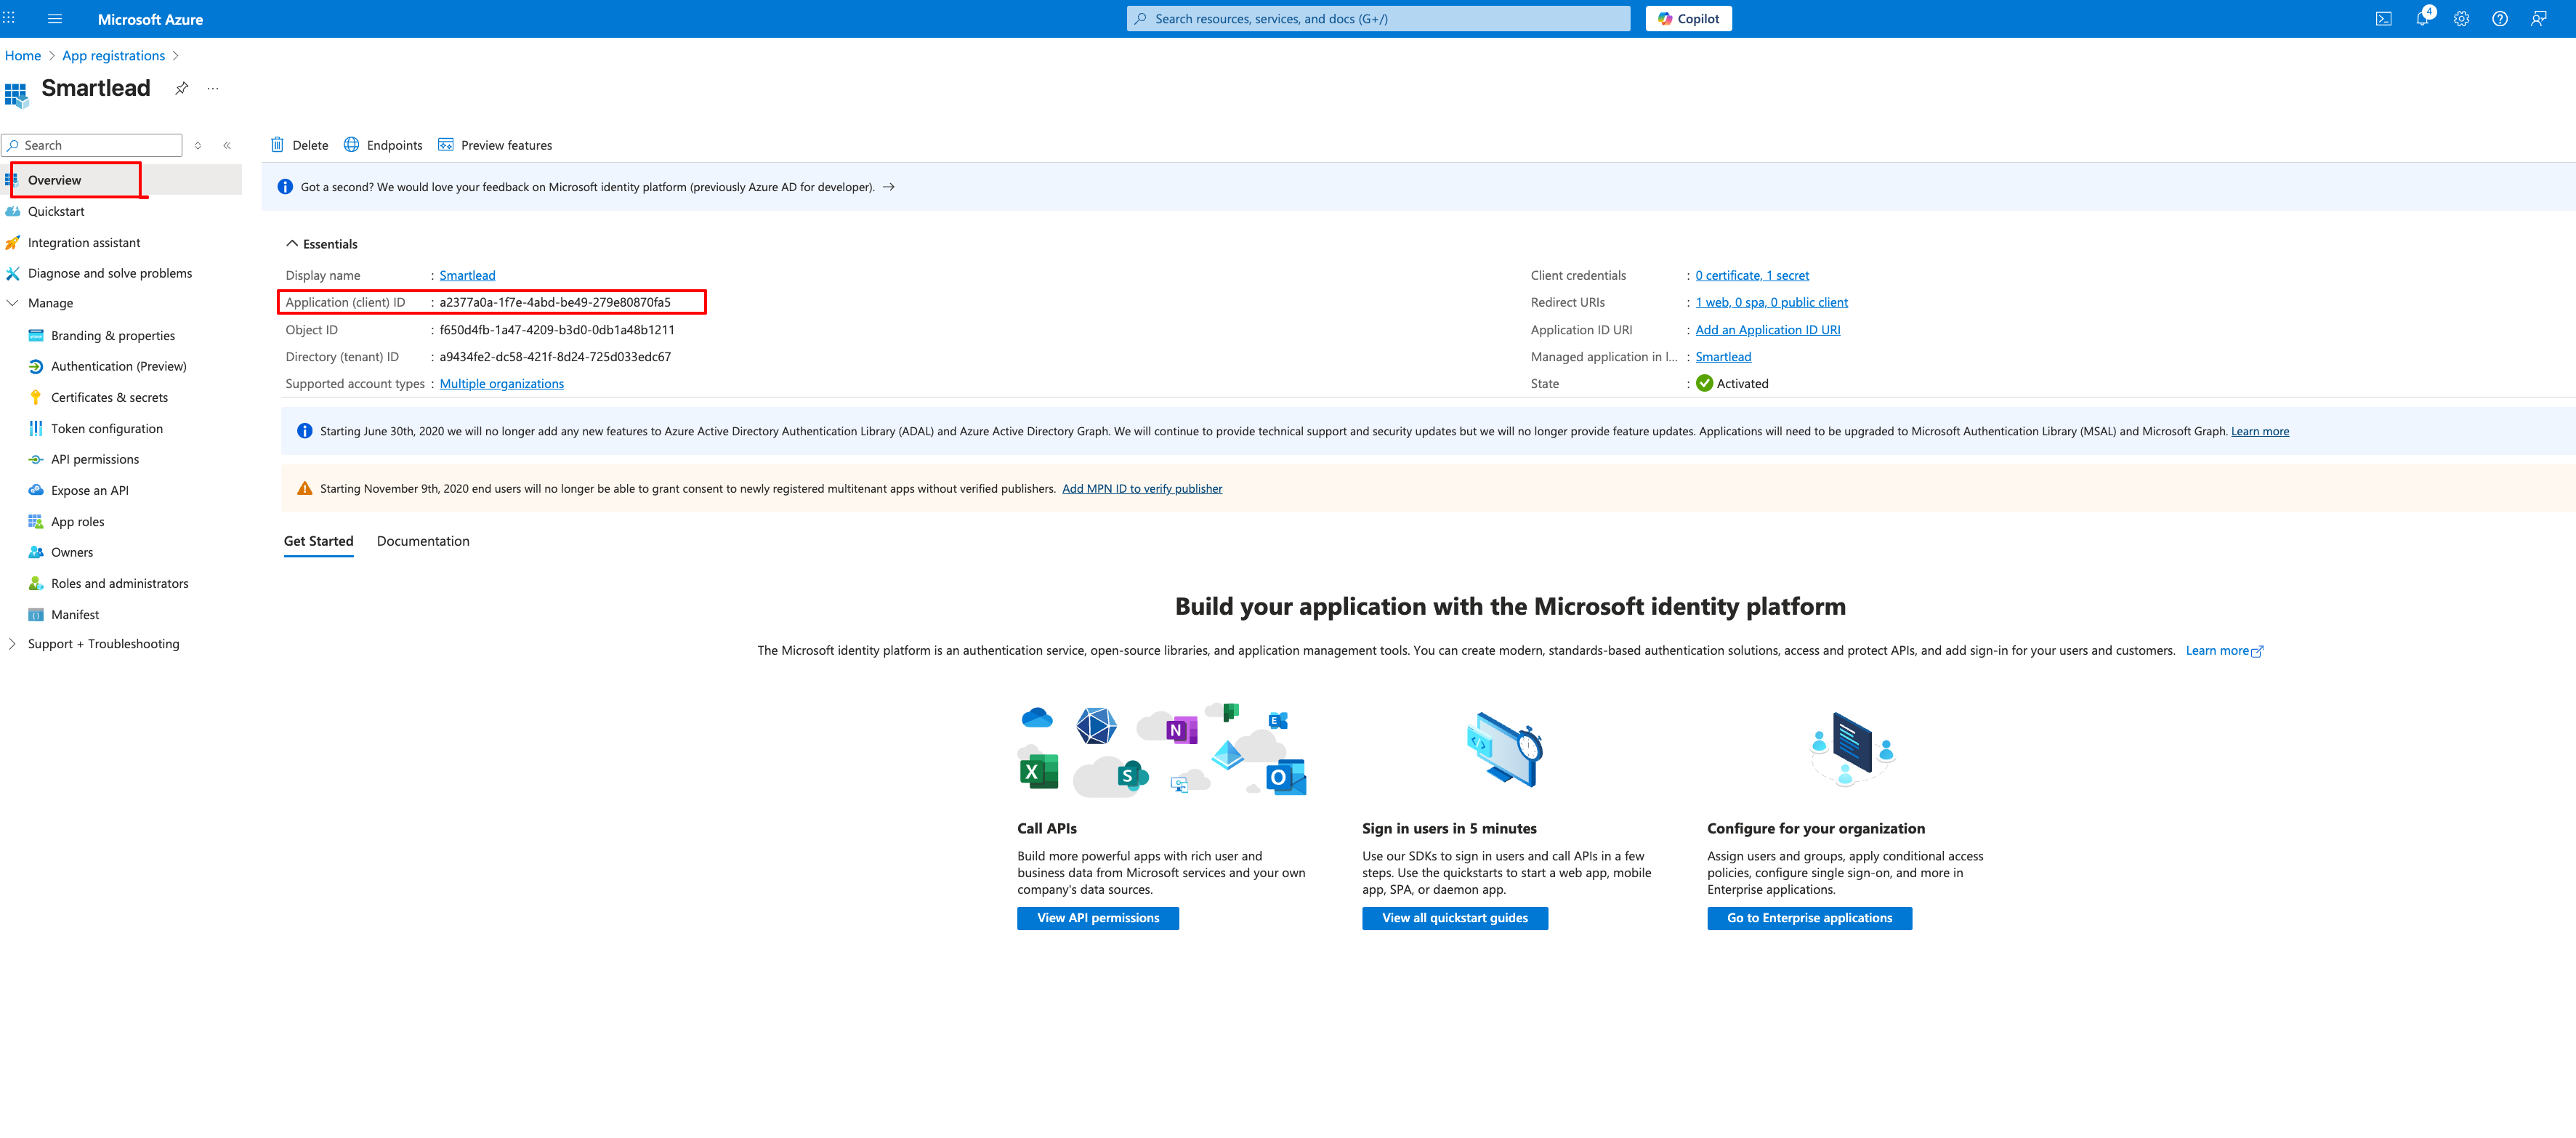The height and width of the screenshot is (1138, 2576).
Task: Click the Authentication (Preview) icon
Action: click(x=36, y=367)
